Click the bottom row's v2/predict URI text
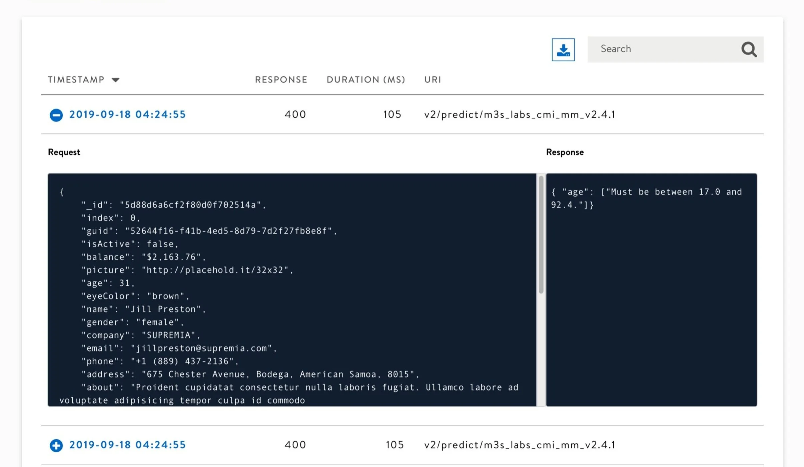The width and height of the screenshot is (804, 467). [519, 445]
